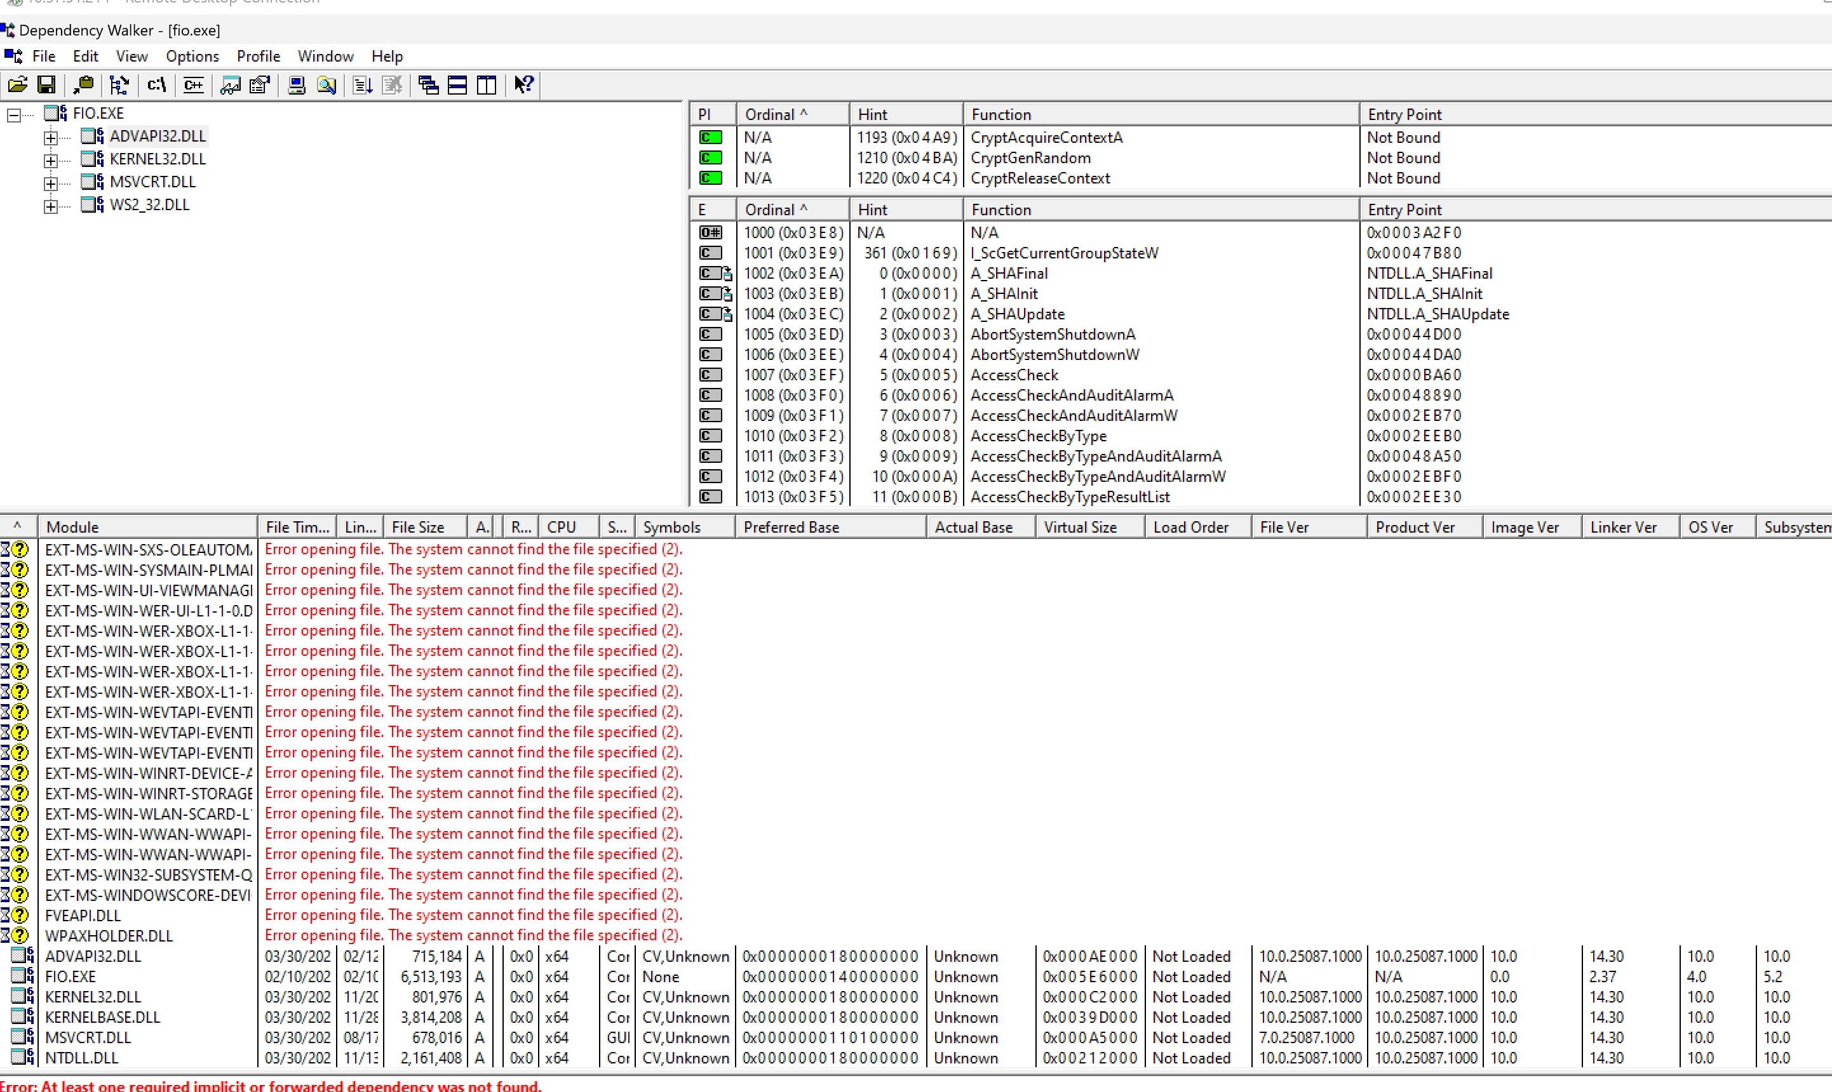Copy selection using clipboard icon
1832x1092 pixels.
[x=83, y=84]
